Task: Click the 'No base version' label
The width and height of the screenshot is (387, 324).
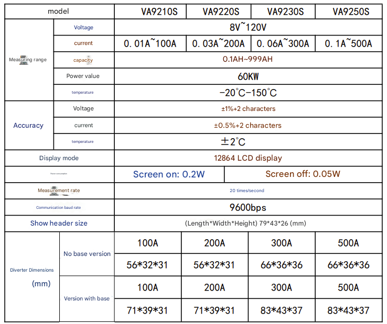Action: [x=87, y=254]
